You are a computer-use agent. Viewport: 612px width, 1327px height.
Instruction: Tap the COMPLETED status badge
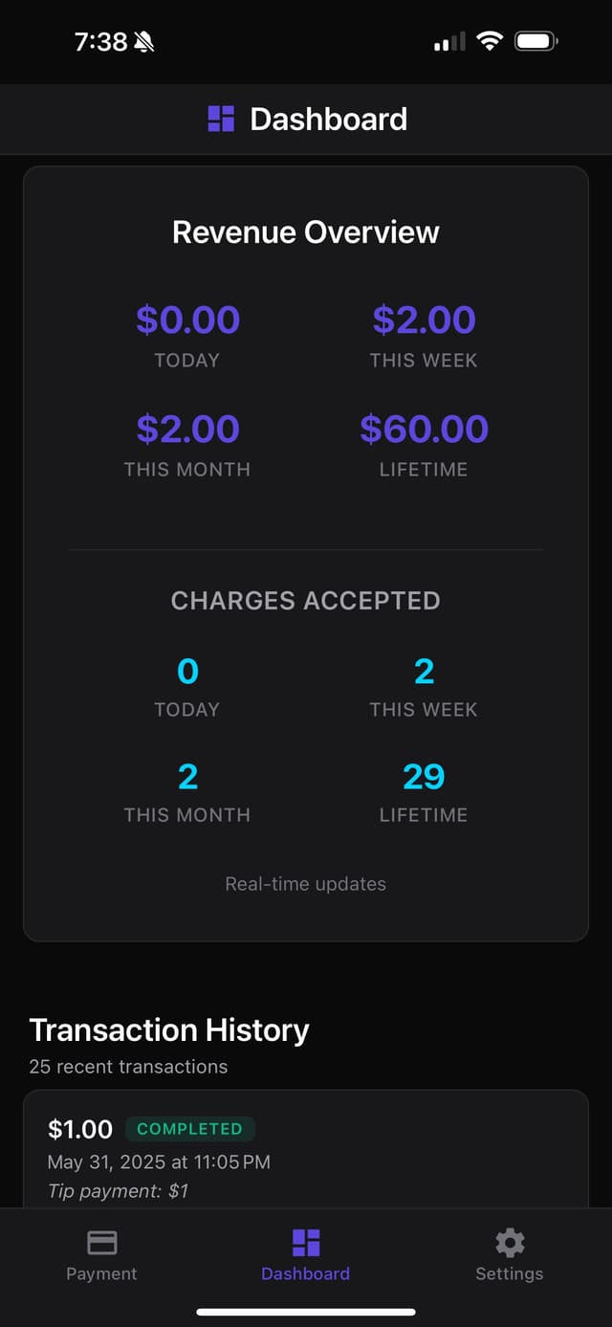(190, 1129)
